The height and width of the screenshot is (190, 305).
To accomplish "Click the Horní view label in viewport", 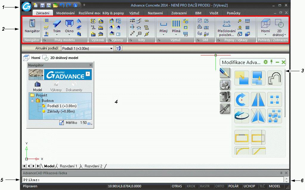I will [36, 58].
